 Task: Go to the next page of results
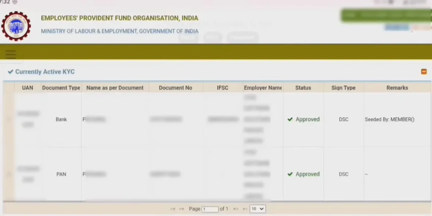coord(236,209)
